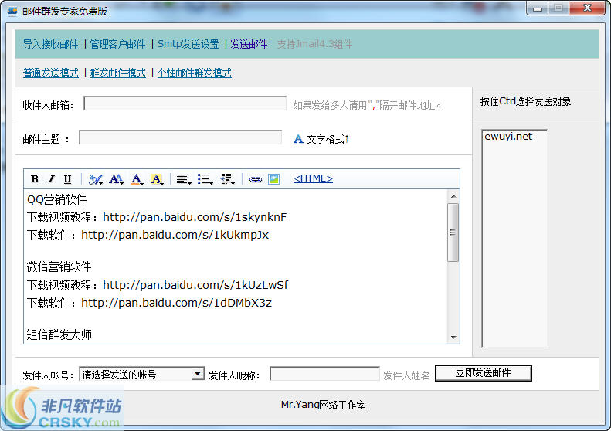Open the text color picker
The image size is (611, 431).
click(x=137, y=179)
